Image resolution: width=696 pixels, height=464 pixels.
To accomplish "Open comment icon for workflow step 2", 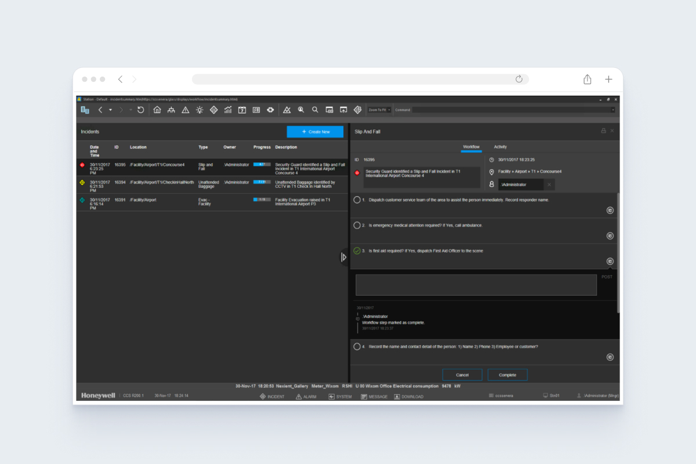I will (610, 235).
